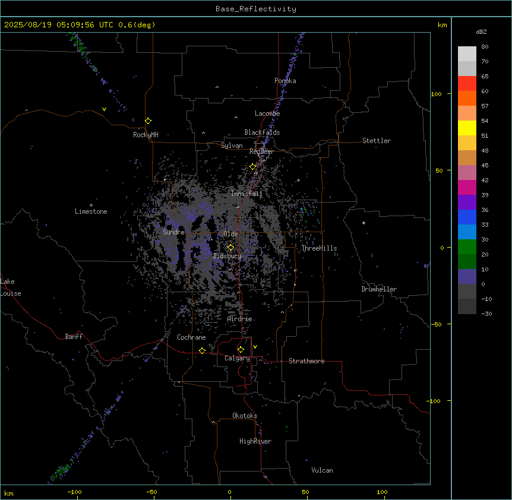The image size is (512, 500).
Task: Click the asterisk marker east of Innisfail
Action: [298, 180]
